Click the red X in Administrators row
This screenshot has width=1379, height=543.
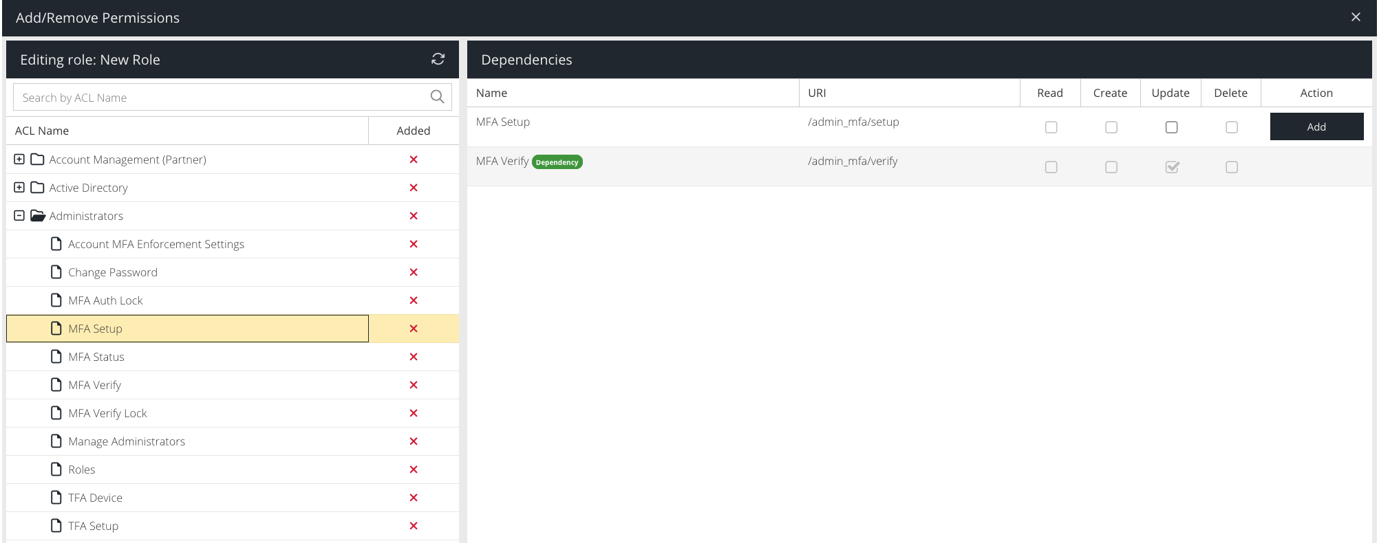coord(414,216)
